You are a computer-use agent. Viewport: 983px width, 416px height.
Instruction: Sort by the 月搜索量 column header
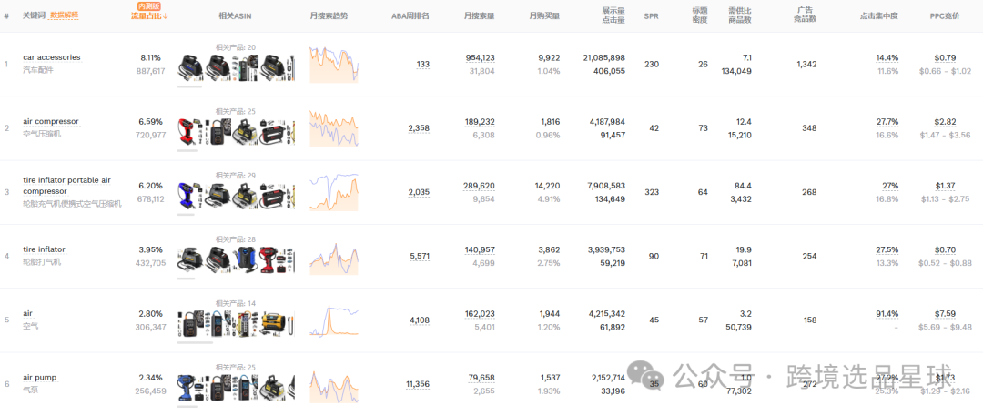(479, 16)
